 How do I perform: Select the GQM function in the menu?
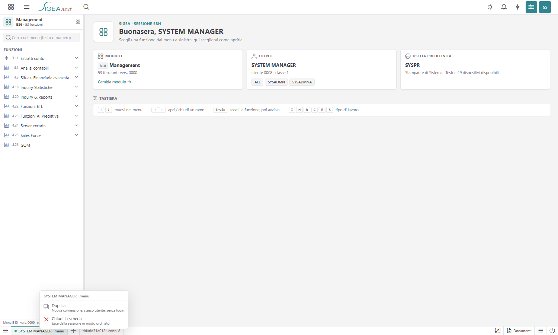[x=41, y=145]
